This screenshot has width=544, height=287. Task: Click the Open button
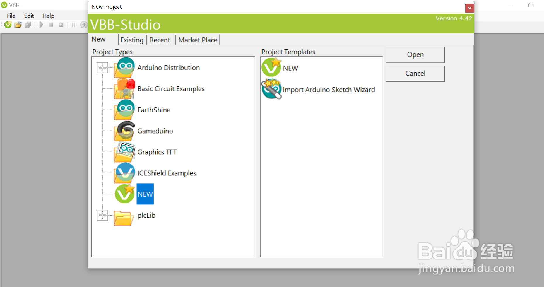coord(415,54)
